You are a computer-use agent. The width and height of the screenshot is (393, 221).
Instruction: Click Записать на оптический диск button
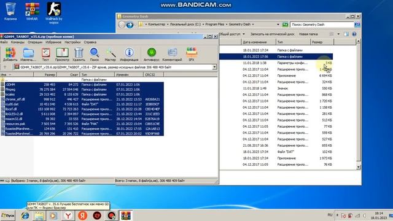272,34
